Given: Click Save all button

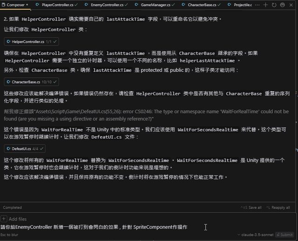Looking at the screenshot, I should click(x=252, y=208).
